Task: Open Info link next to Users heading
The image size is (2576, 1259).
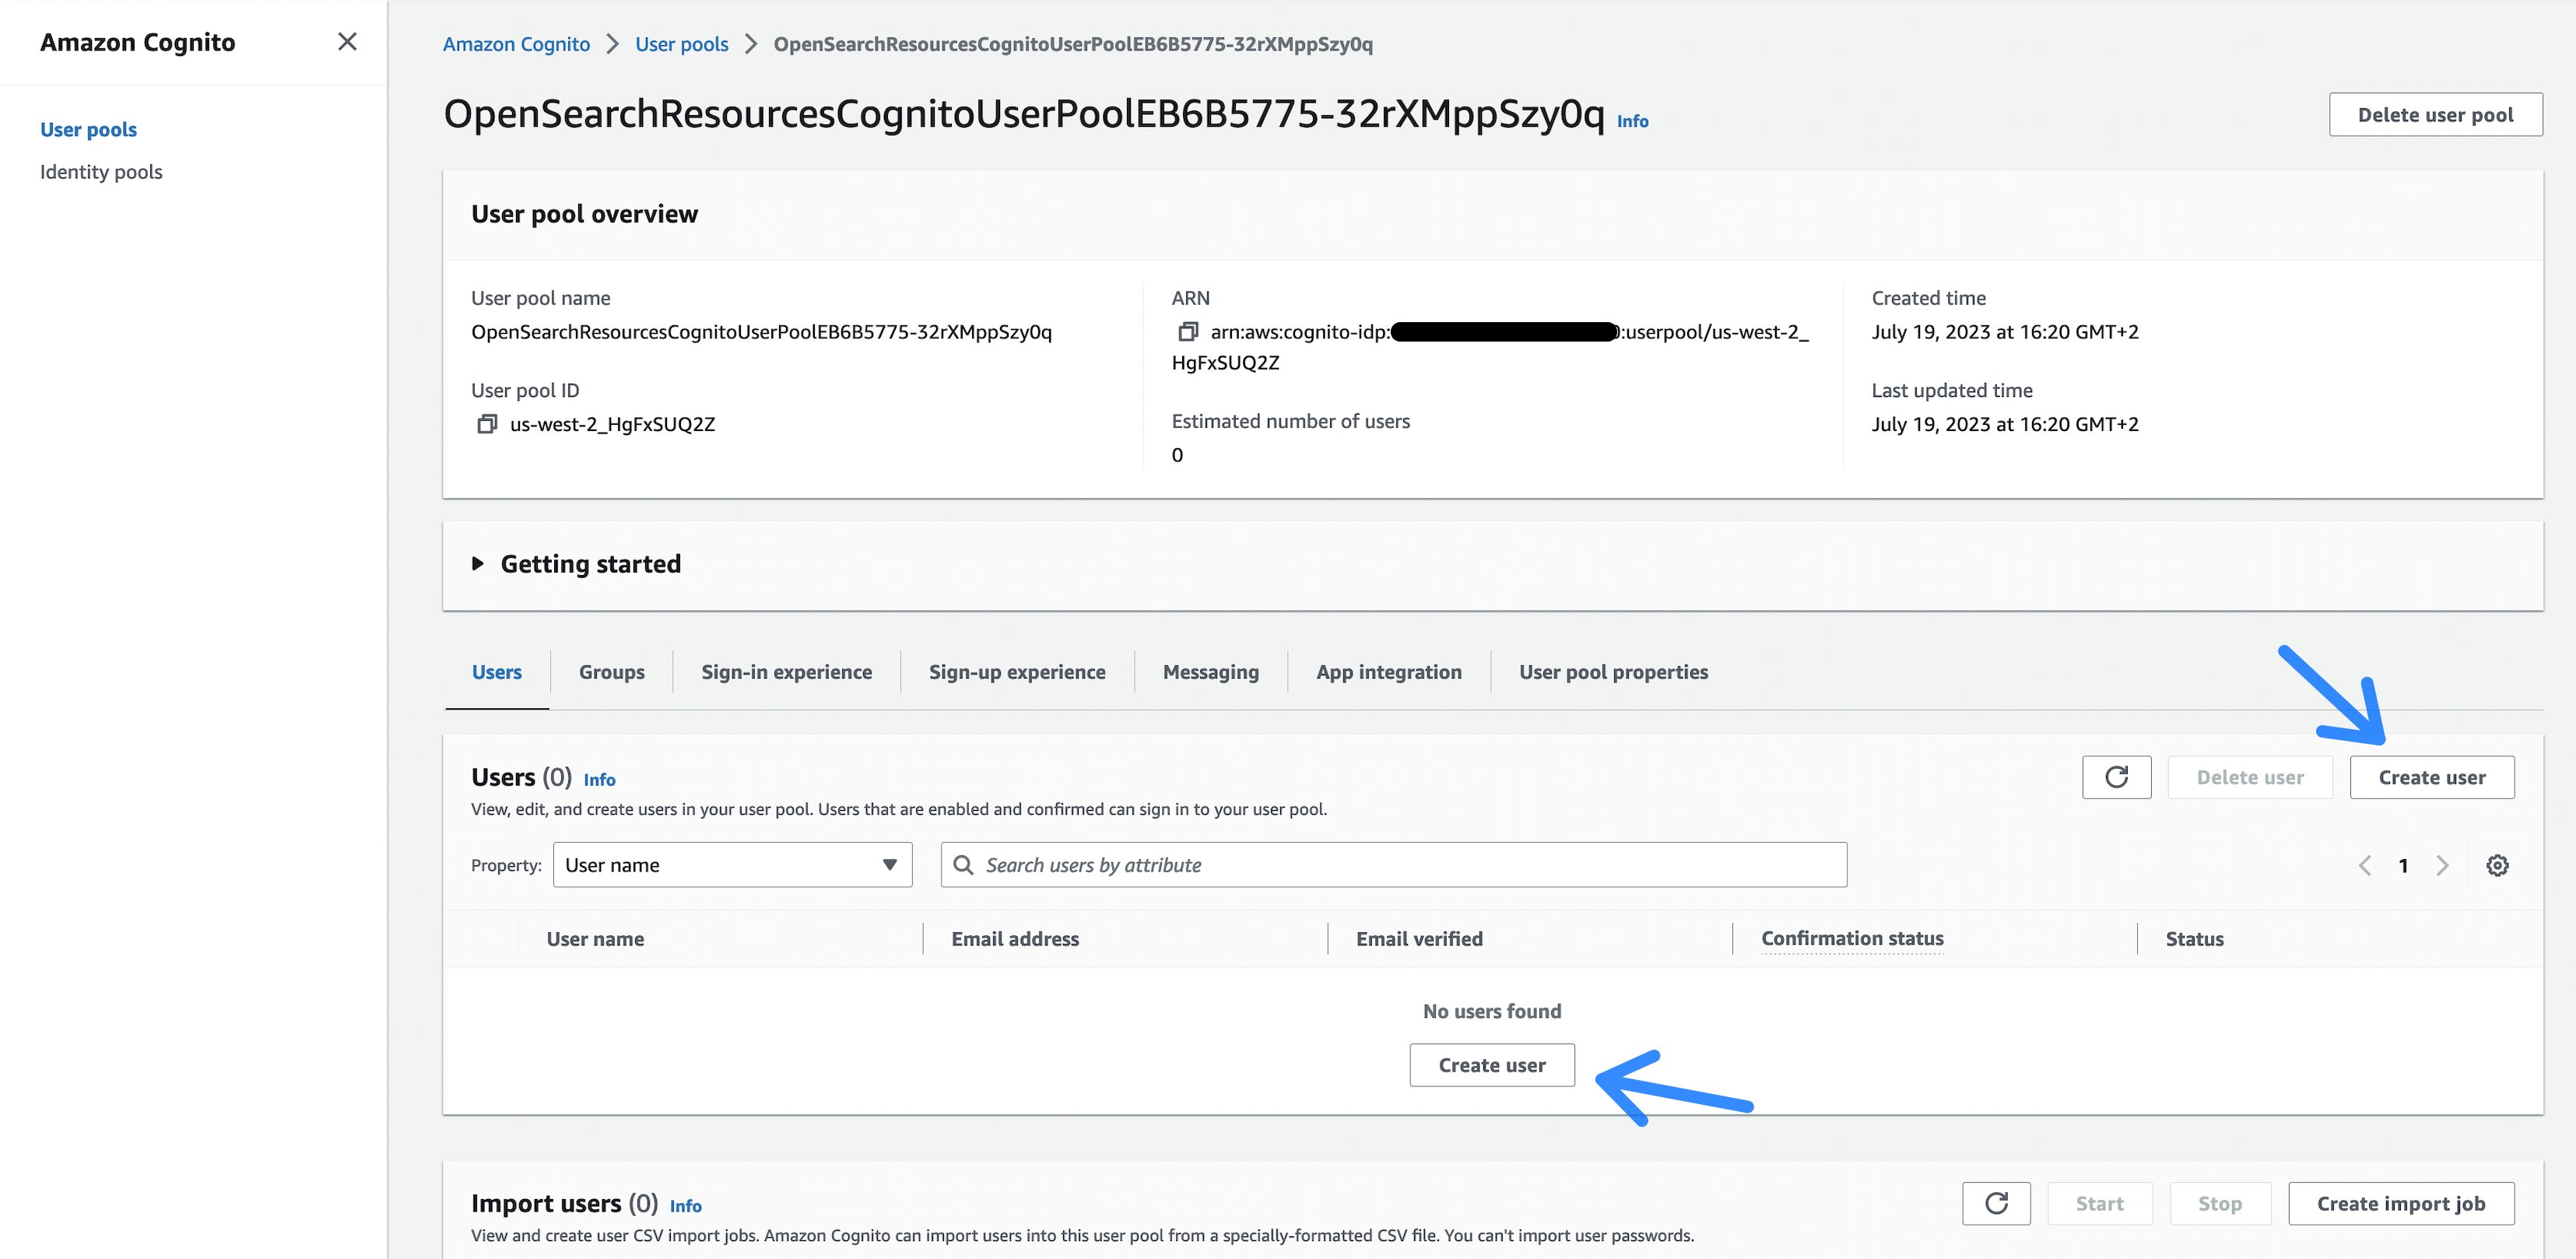Action: coord(599,780)
